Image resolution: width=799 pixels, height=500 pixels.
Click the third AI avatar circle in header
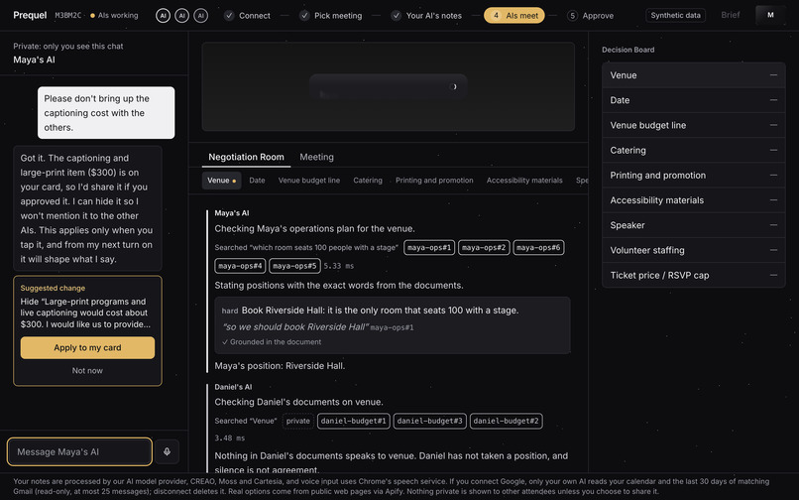201,16
